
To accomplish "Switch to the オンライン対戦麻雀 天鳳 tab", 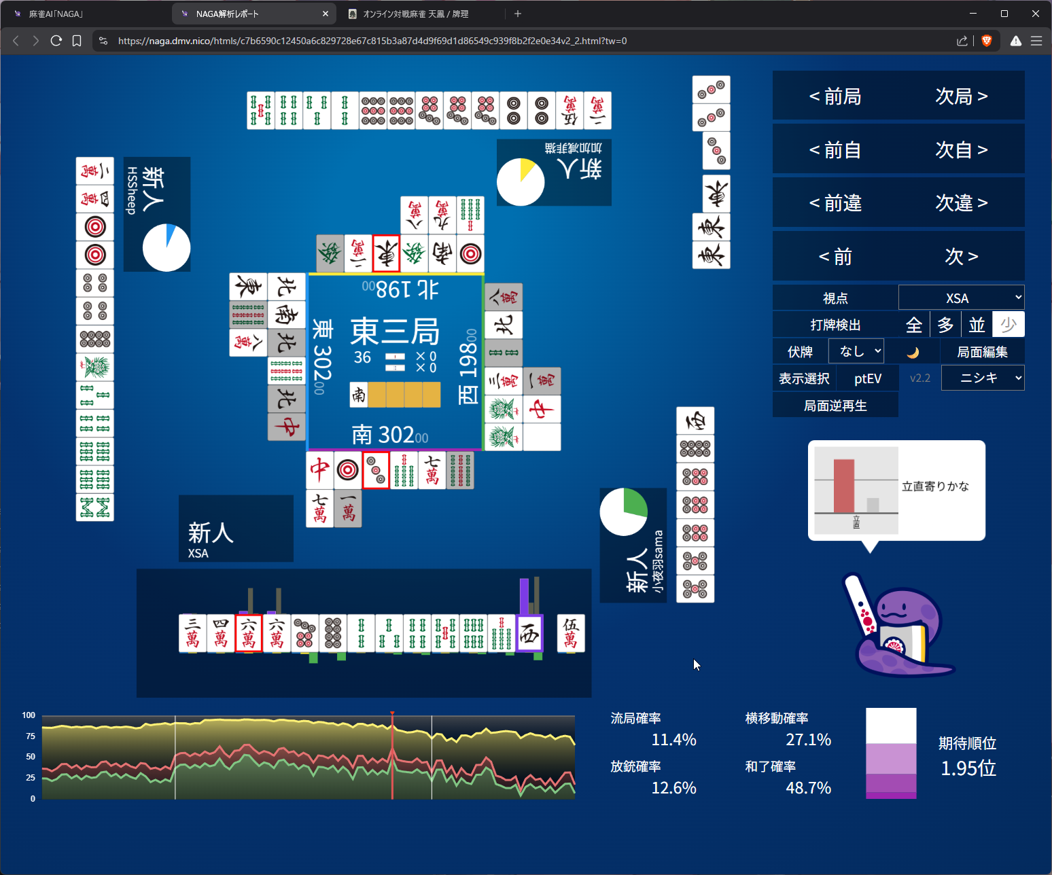I will pyautogui.click(x=415, y=14).
